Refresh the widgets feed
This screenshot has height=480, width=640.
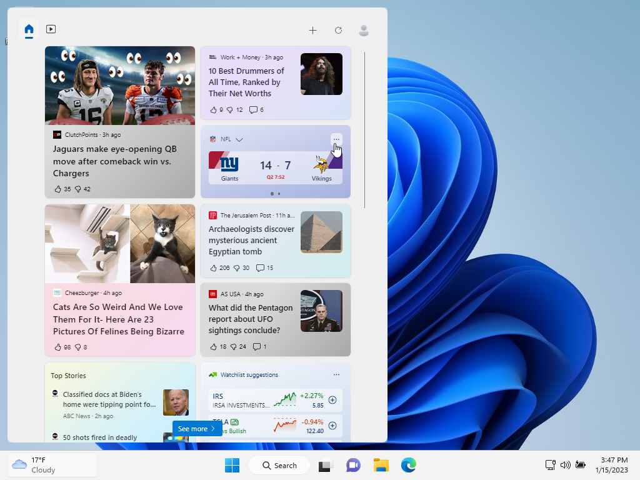pyautogui.click(x=338, y=30)
